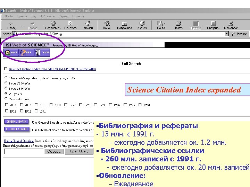Open the Messenger toolbar icon
This screenshot has width=250, height=187.
(231, 24)
